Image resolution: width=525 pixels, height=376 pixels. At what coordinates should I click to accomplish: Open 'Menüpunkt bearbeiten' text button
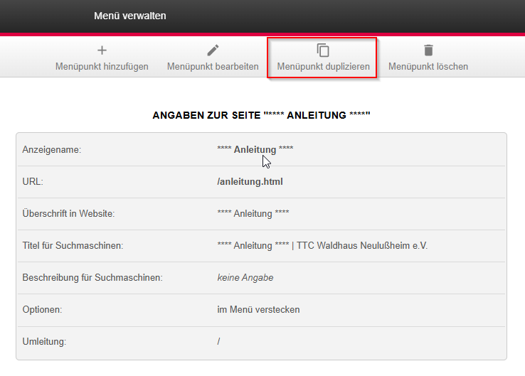[213, 67]
